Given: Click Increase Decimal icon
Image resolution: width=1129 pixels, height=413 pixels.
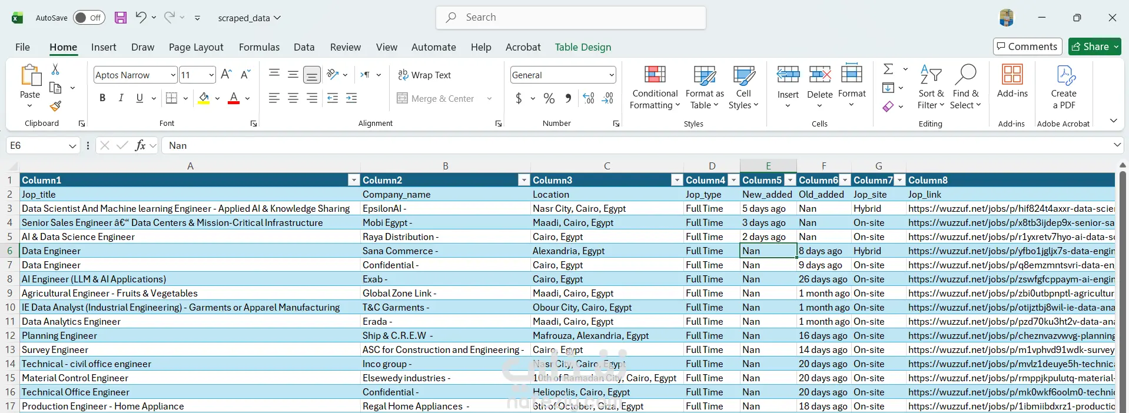Looking at the screenshot, I should (589, 98).
